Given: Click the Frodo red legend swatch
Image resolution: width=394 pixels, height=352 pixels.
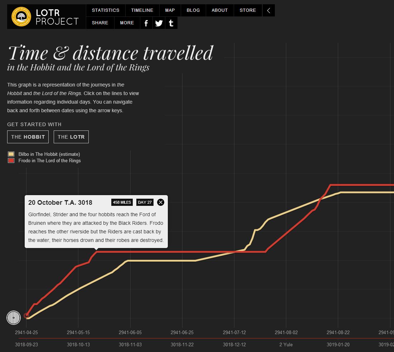Looking at the screenshot, I should (11, 160).
